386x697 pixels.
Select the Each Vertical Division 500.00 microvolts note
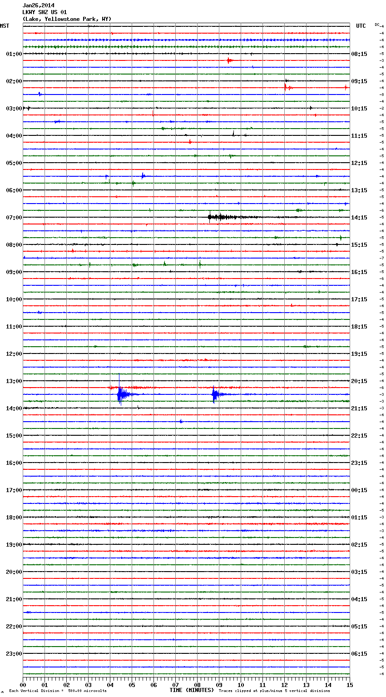pos(58,691)
